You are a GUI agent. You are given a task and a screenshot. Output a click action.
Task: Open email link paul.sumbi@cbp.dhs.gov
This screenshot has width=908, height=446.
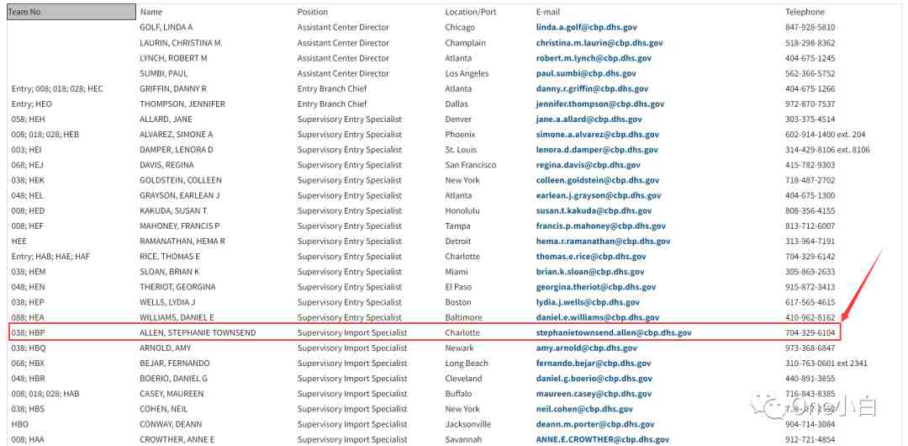click(586, 74)
